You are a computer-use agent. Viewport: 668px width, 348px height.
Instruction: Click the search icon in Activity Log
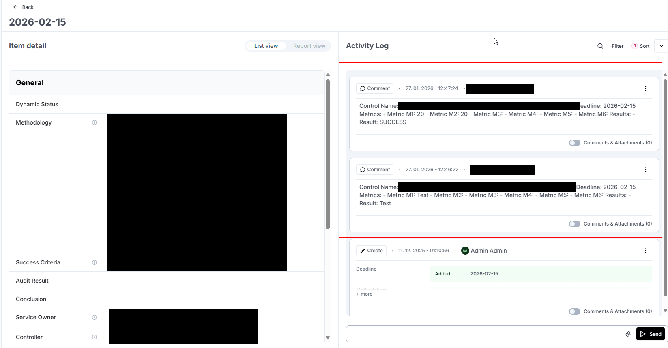(600, 46)
